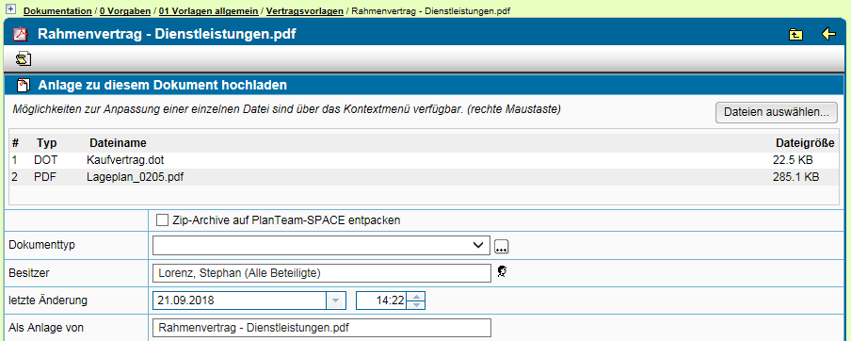Navigate to Vertragsvorlagen breadcrumb link
Image resolution: width=851 pixels, height=341 pixels.
tap(304, 11)
